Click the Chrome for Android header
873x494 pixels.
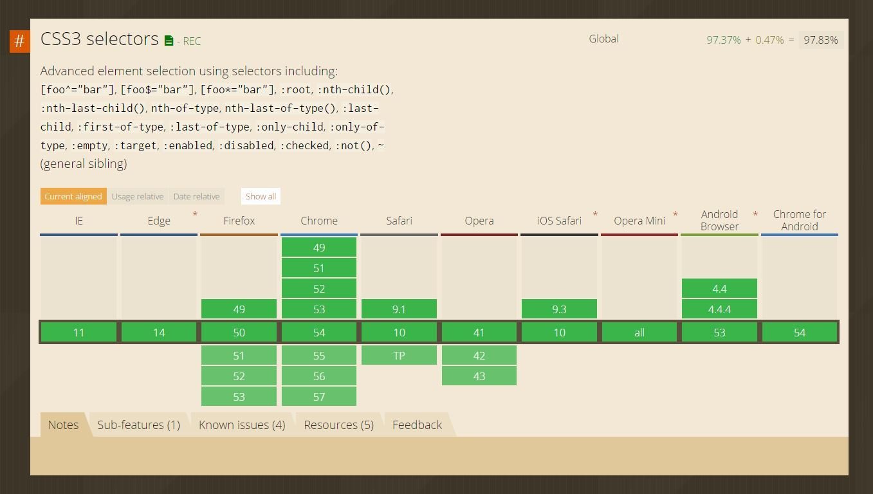click(x=800, y=221)
